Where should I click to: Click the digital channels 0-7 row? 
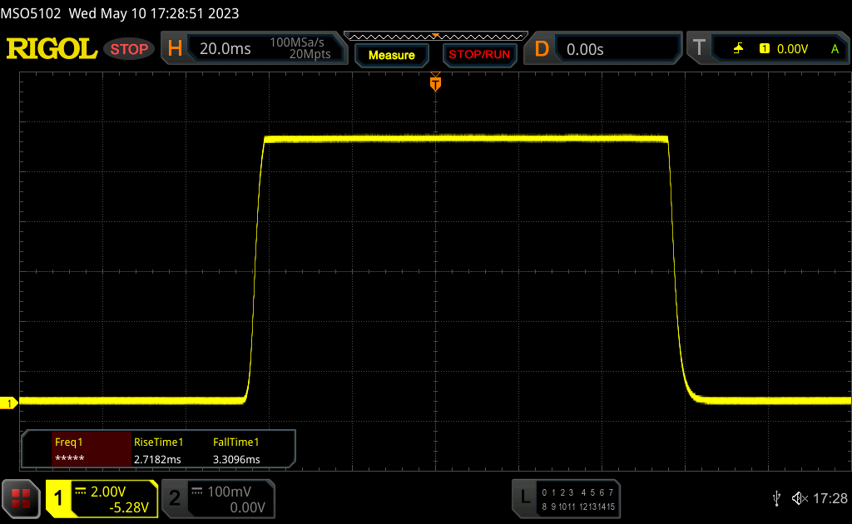coord(577,492)
